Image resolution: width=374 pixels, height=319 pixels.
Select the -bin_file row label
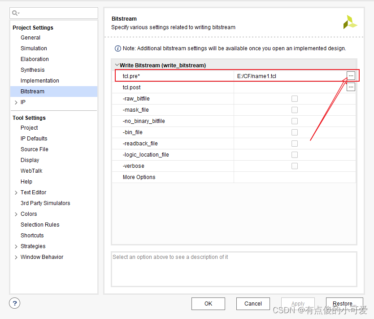(x=132, y=132)
